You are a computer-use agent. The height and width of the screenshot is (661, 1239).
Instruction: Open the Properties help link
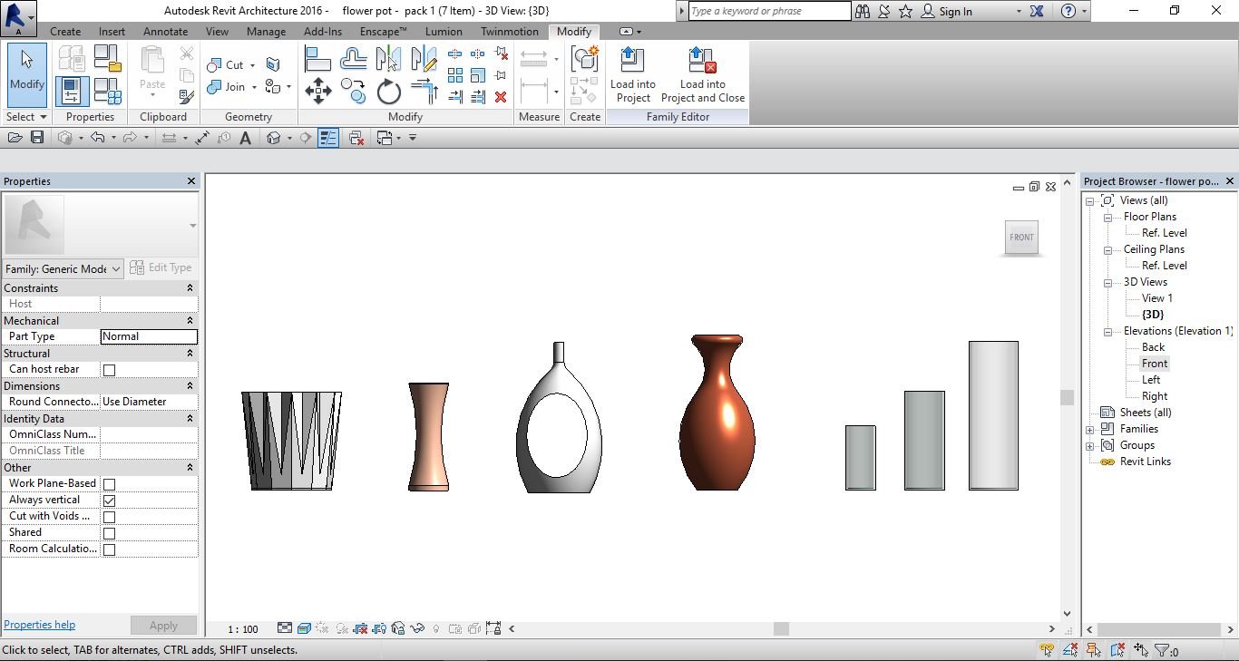(x=39, y=625)
